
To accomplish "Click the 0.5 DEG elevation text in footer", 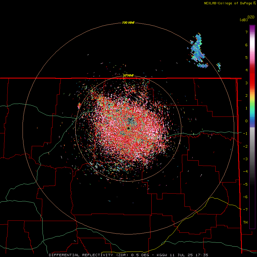I will (x=140, y=255).
